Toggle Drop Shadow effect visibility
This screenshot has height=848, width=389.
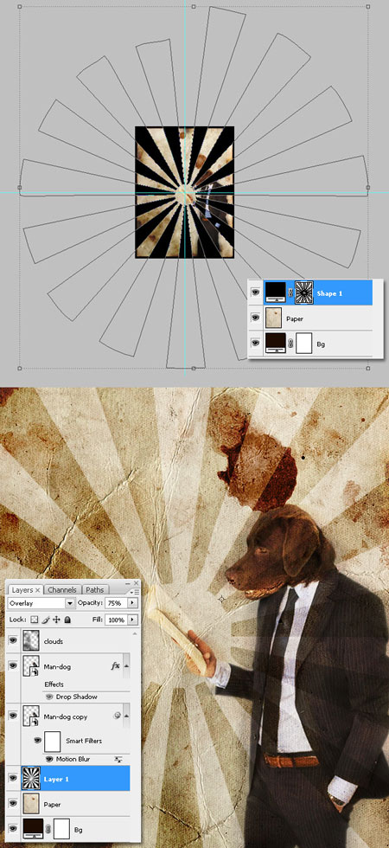(x=49, y=697)
